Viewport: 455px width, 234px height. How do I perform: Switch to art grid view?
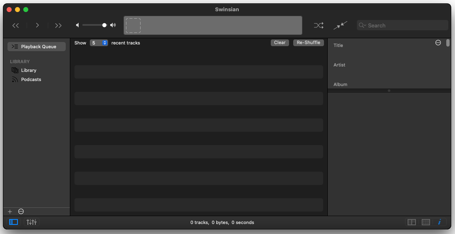(426, 222)
